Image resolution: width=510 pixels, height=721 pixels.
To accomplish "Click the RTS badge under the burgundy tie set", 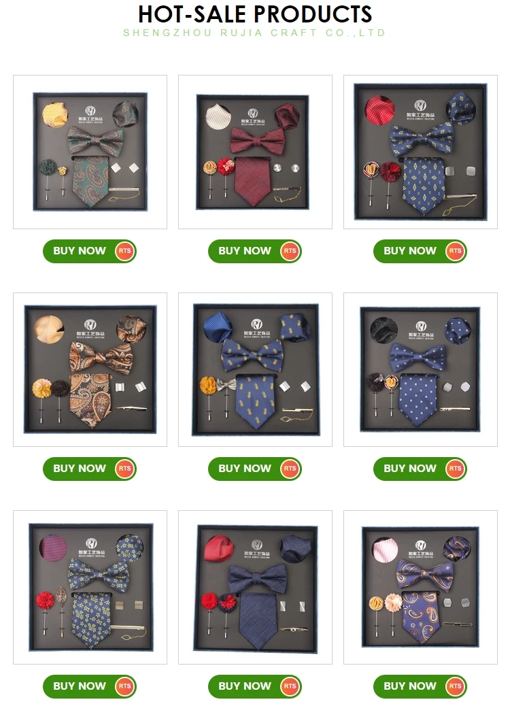I will (290, 251).
